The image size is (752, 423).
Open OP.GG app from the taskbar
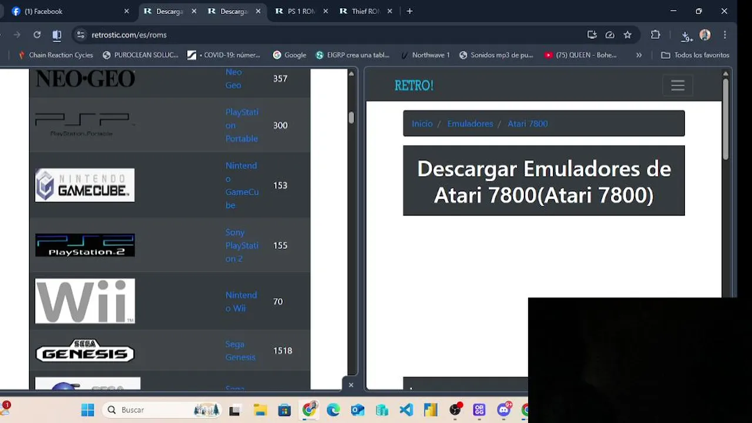(479, 410)
